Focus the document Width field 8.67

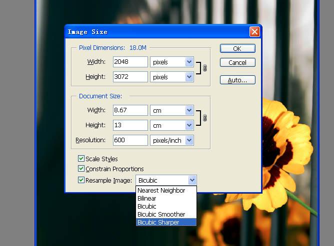pos(130,110)
